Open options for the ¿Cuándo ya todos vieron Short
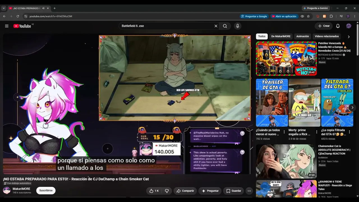 tap(284, 132)
